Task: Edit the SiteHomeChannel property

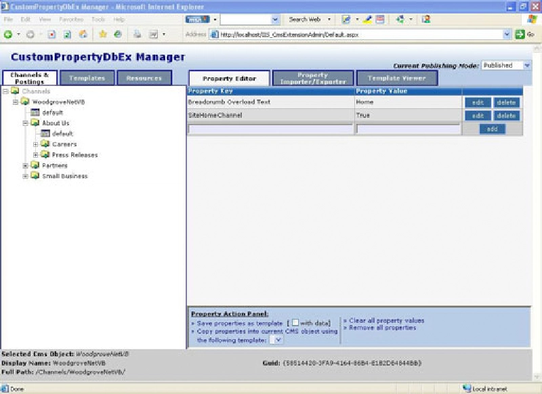Action: pyautogui.click(x=478, y=116)
